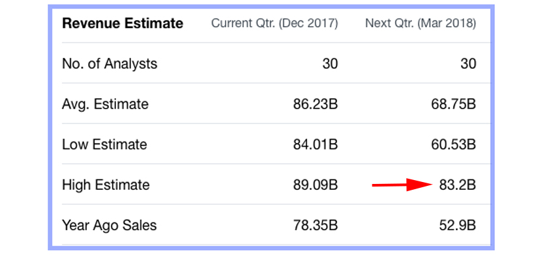Select the Low Estimate row label
Screen dimensions: 547x260
tap(104, 144)
